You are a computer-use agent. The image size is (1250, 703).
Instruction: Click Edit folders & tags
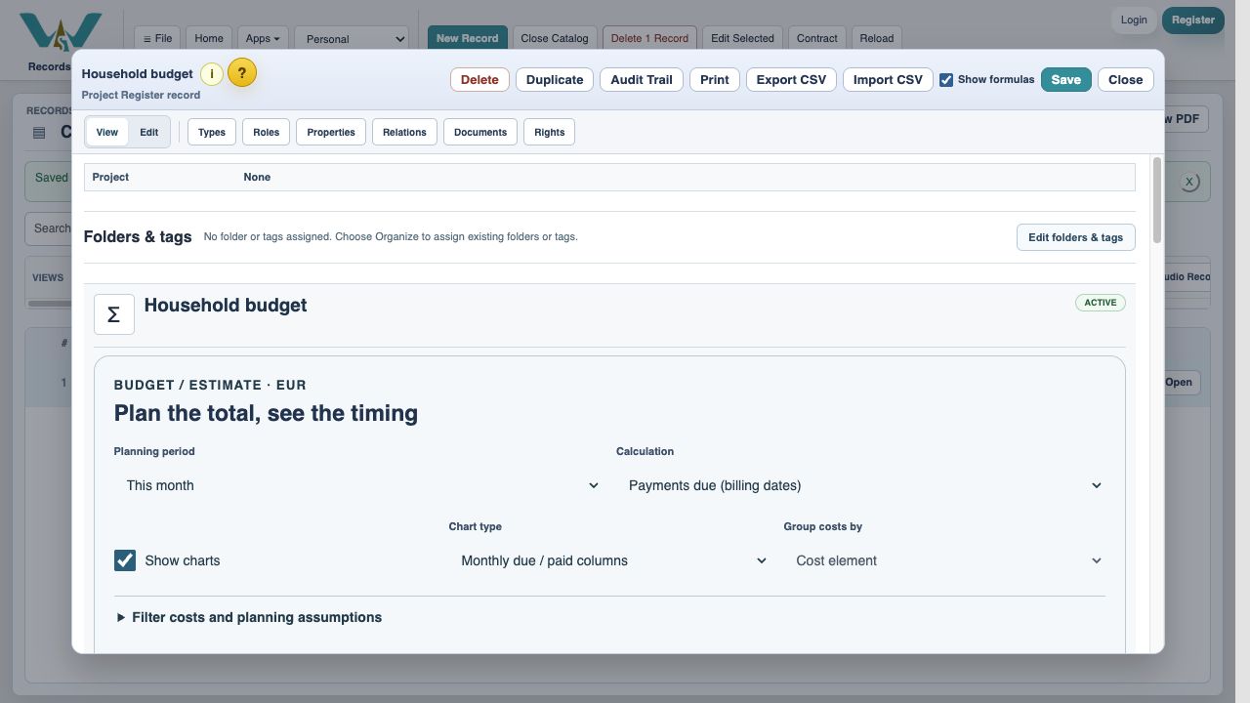[1076, 237]
